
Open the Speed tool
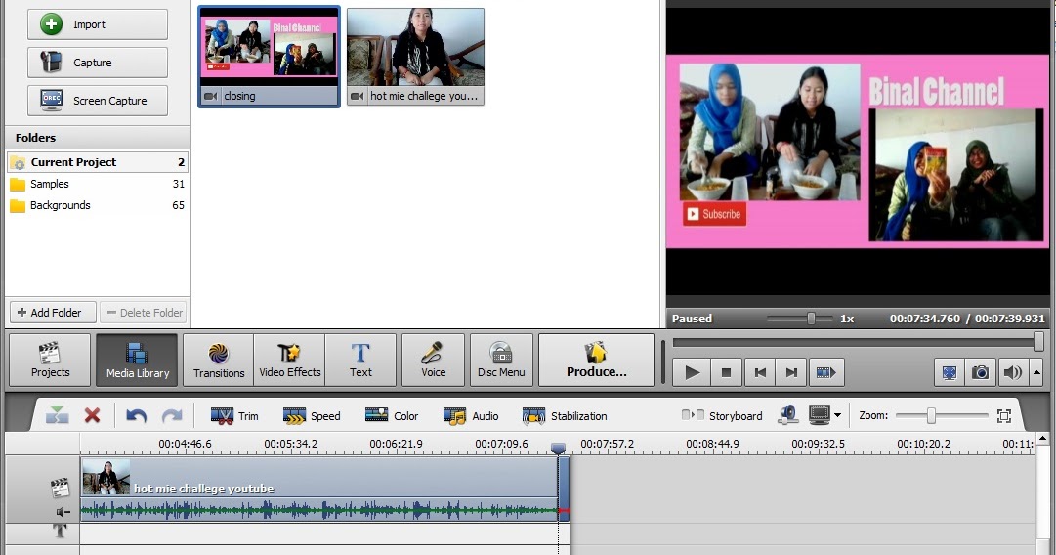pyautogui.click(x=312, y=416)
